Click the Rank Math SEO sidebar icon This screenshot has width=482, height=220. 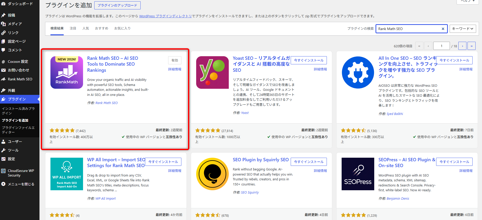pos(3,79)
